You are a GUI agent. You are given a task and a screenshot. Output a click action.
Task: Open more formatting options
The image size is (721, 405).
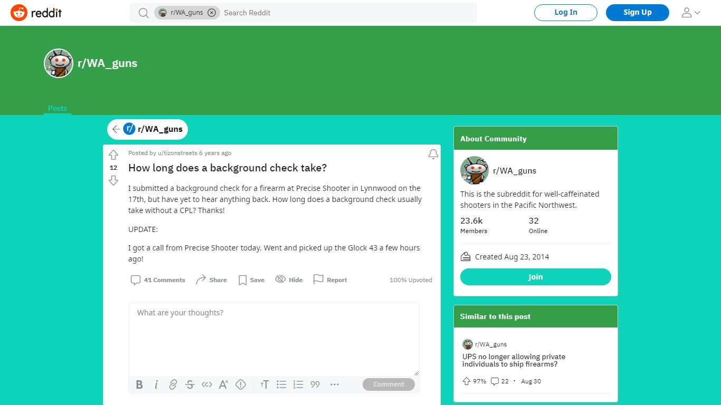[x=335, y=384]
